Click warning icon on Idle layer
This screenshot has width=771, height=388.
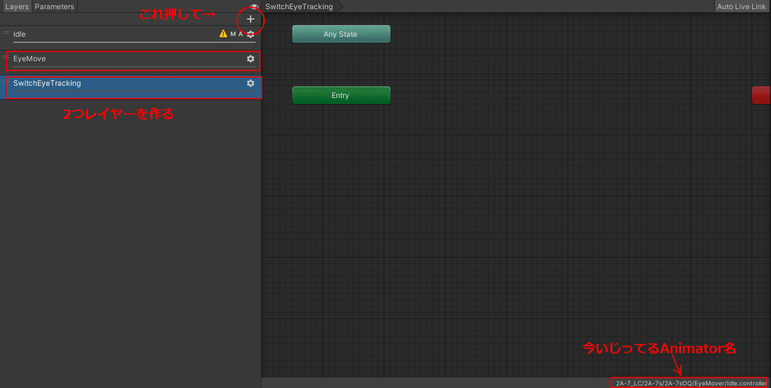click(x=223, y=34)
